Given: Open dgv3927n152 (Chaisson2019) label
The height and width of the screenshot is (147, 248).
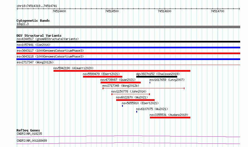Looking at the screenshot, I should pyautogui.click(x=158, y=74).
